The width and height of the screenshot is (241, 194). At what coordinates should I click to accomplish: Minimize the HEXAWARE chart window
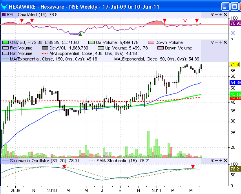[x=225, y=7]
